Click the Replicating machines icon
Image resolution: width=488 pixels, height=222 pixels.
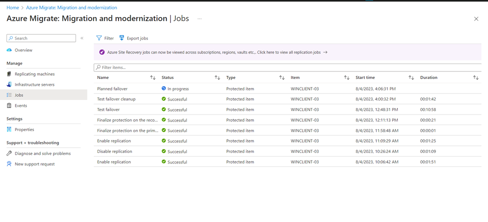coord(9,74)
